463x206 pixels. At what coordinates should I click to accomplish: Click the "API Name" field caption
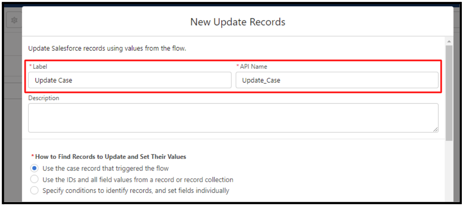click(x=254, y=67)
